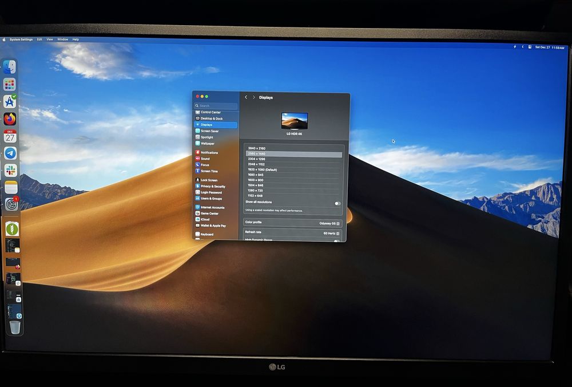
Task: Click the Apple menu logo
Action: coord(5,40)
